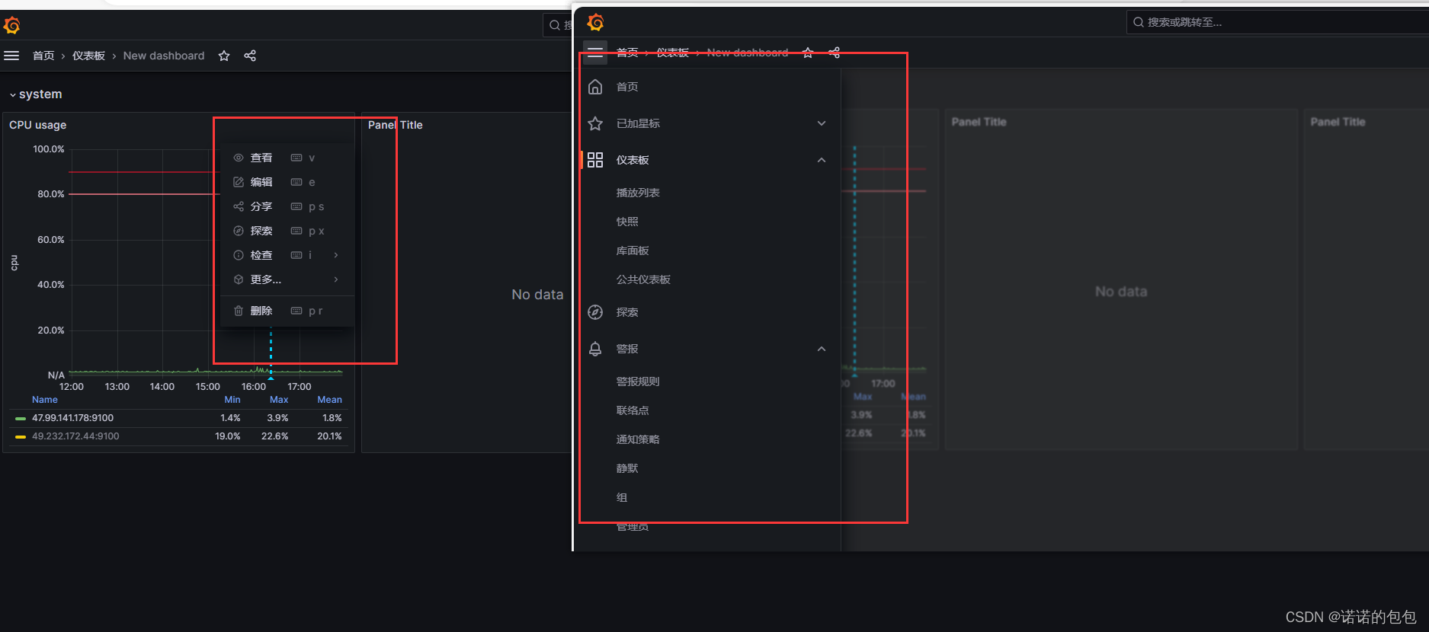The image size is (1429, 632).
Task: Click star icon in right window header
Action: (x=808, y=53)
